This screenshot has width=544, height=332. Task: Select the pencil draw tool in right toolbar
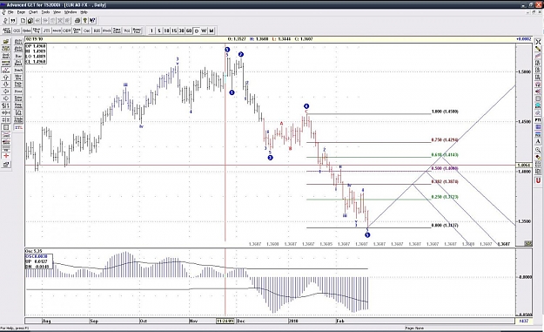538,49
